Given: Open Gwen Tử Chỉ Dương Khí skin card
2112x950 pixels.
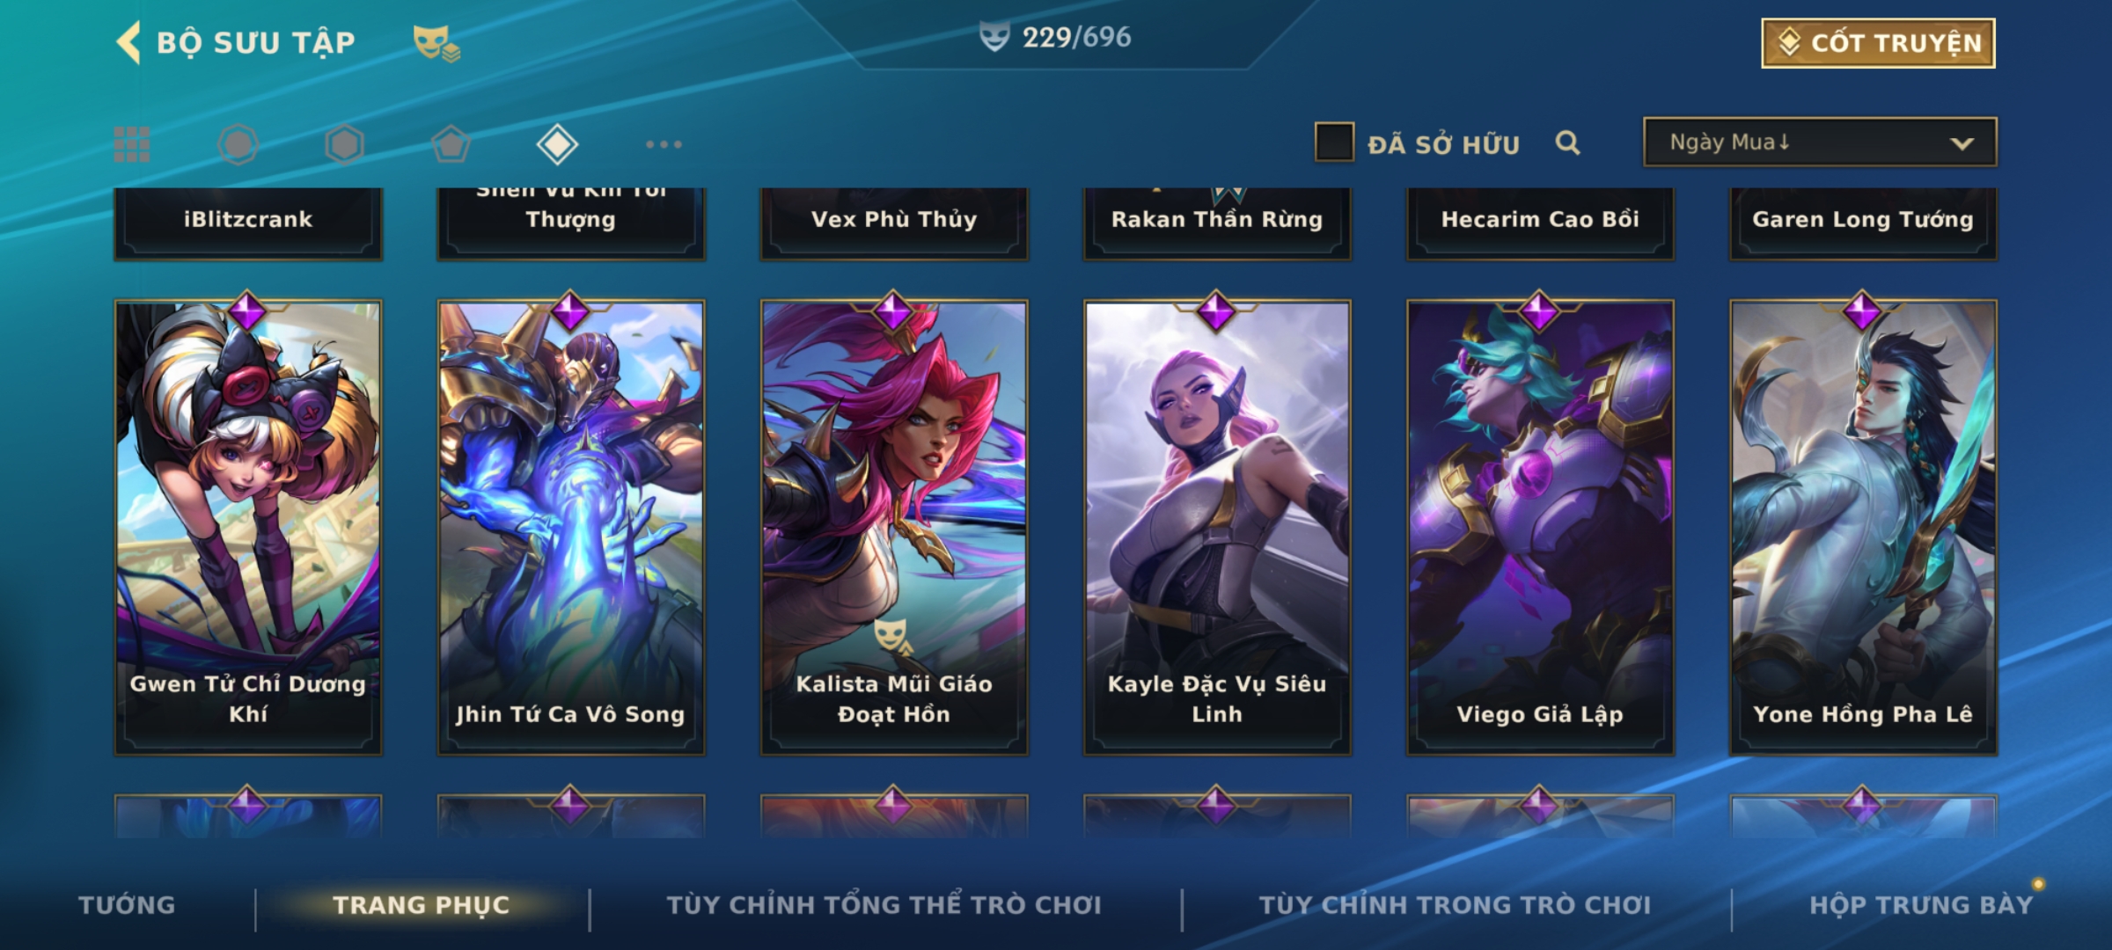Looking at the screenshot, I should [x=248, y=528].
